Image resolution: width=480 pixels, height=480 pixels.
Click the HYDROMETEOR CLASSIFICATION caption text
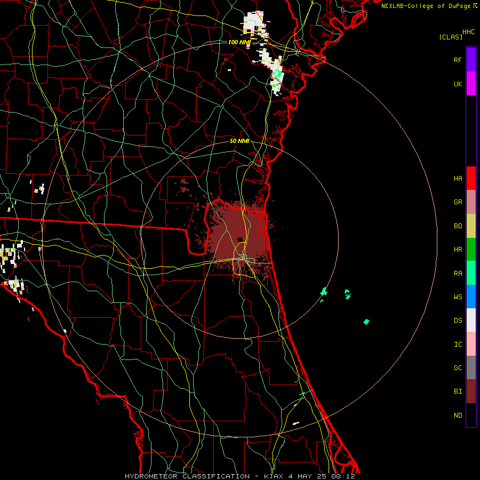[187, 476]
